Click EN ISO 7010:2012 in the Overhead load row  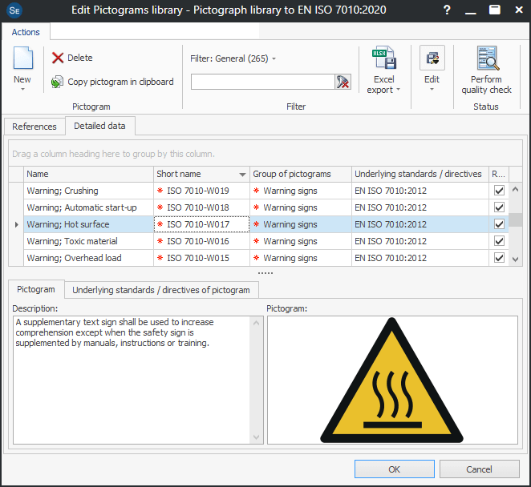click(x=391, y=258)
